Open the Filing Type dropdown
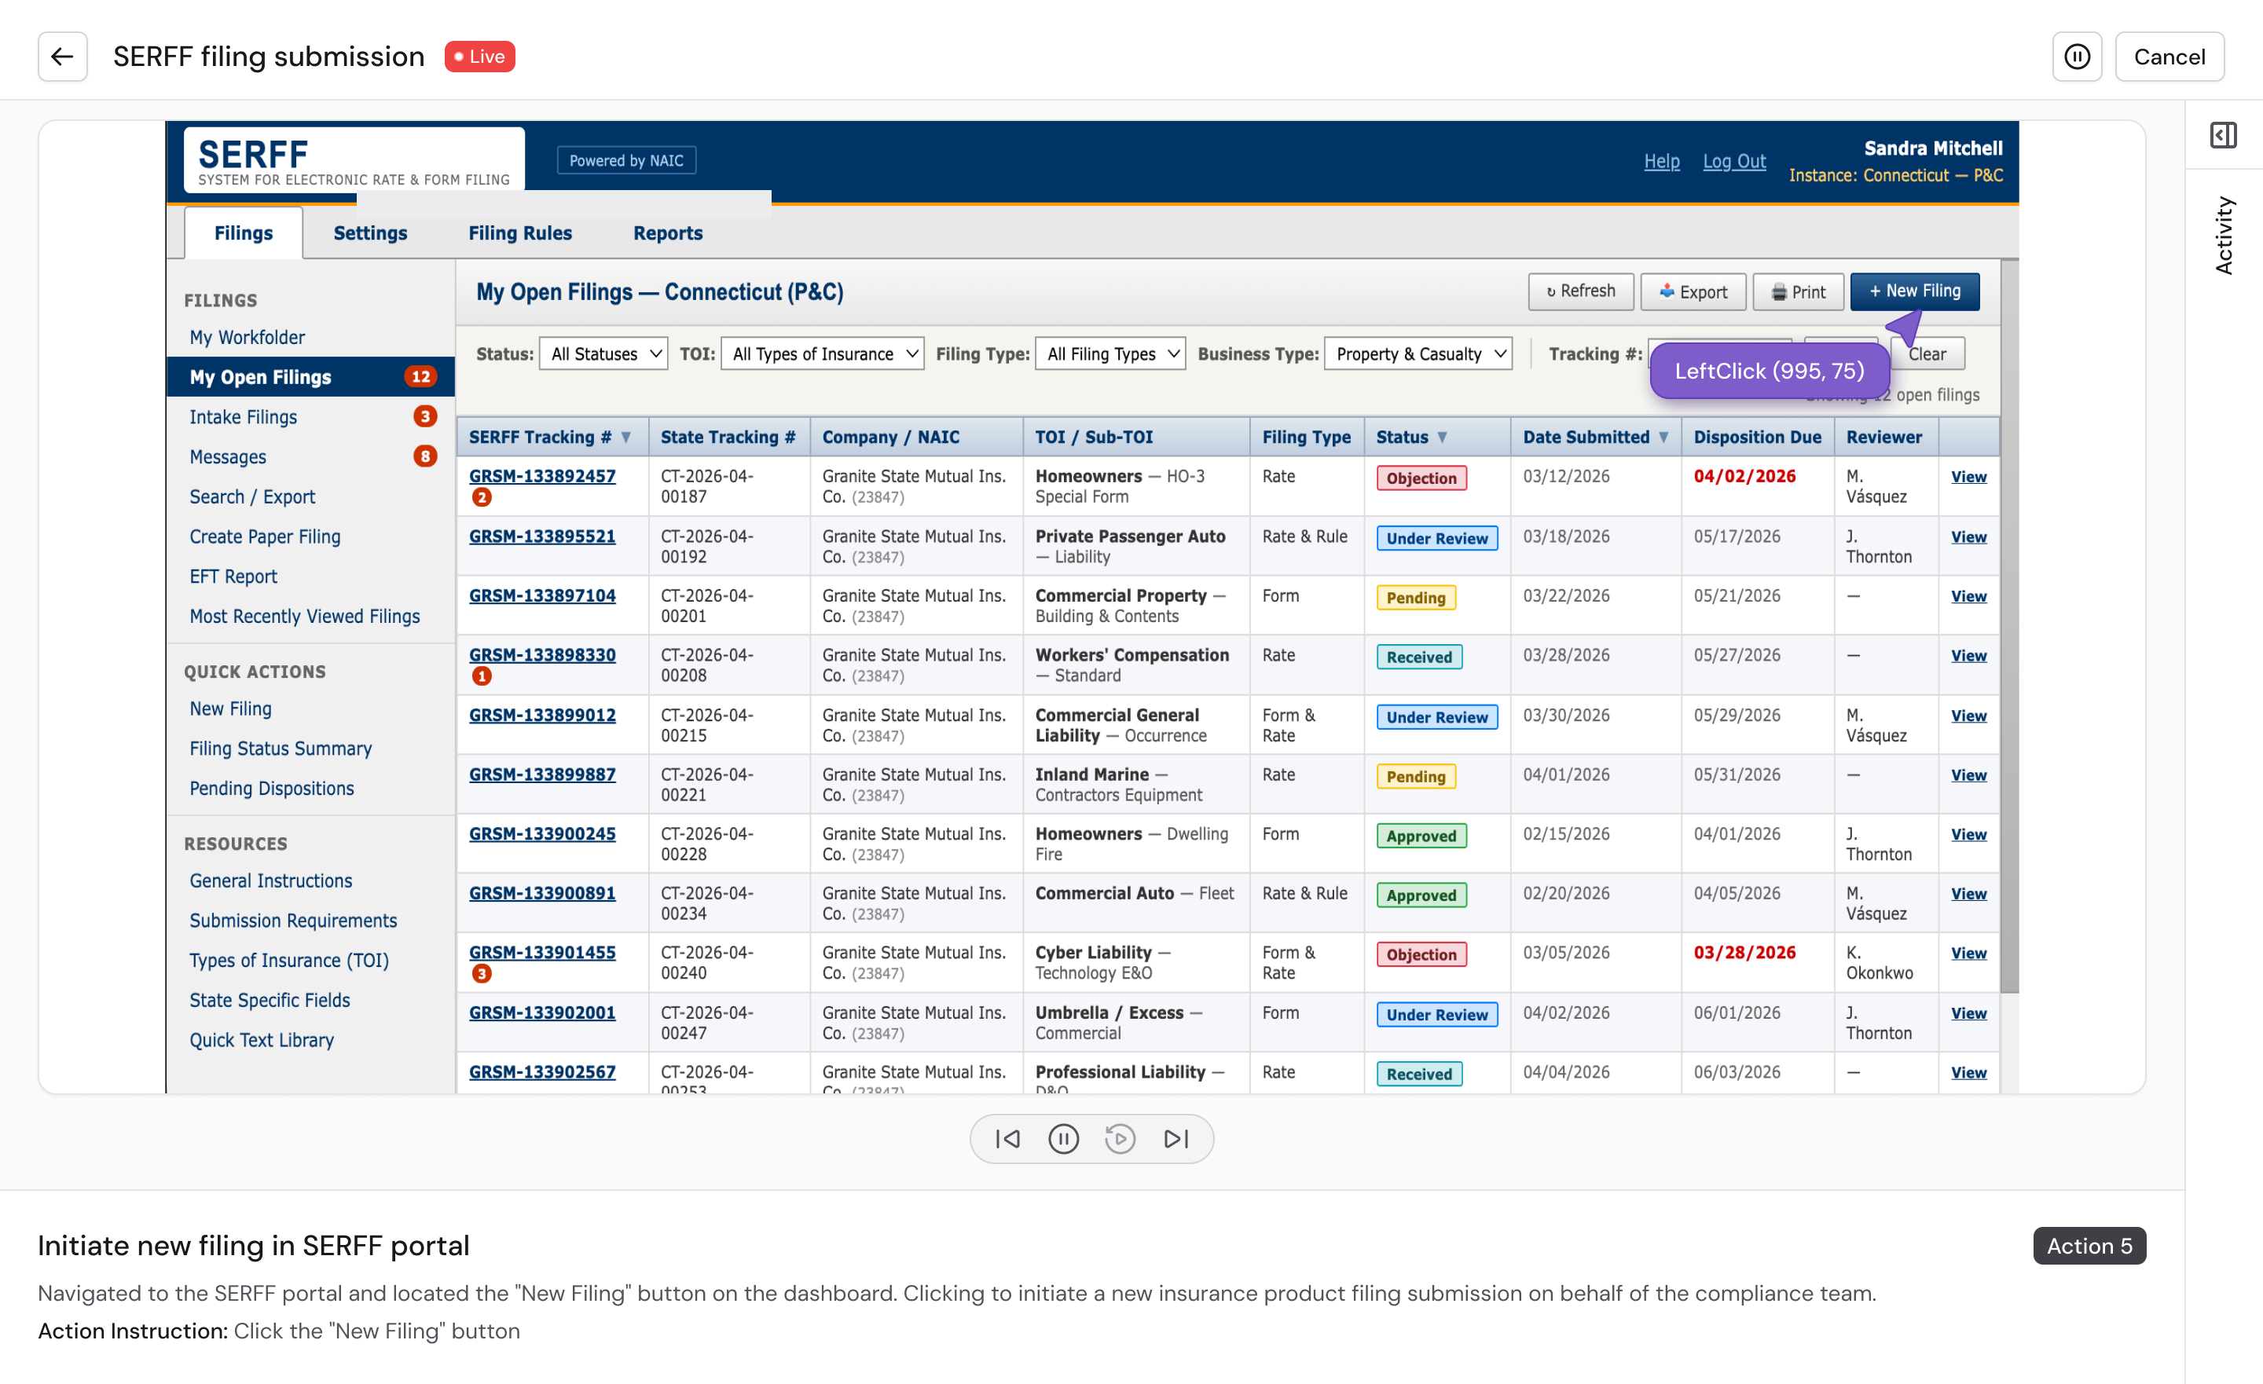This screenshot has height=1384, width=2263. (x=1110, y=353)
